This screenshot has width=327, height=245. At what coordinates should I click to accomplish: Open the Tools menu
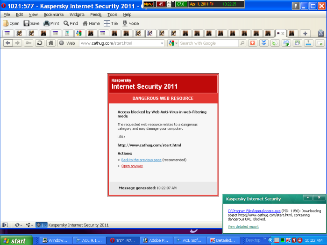click(x=112, y=14)
